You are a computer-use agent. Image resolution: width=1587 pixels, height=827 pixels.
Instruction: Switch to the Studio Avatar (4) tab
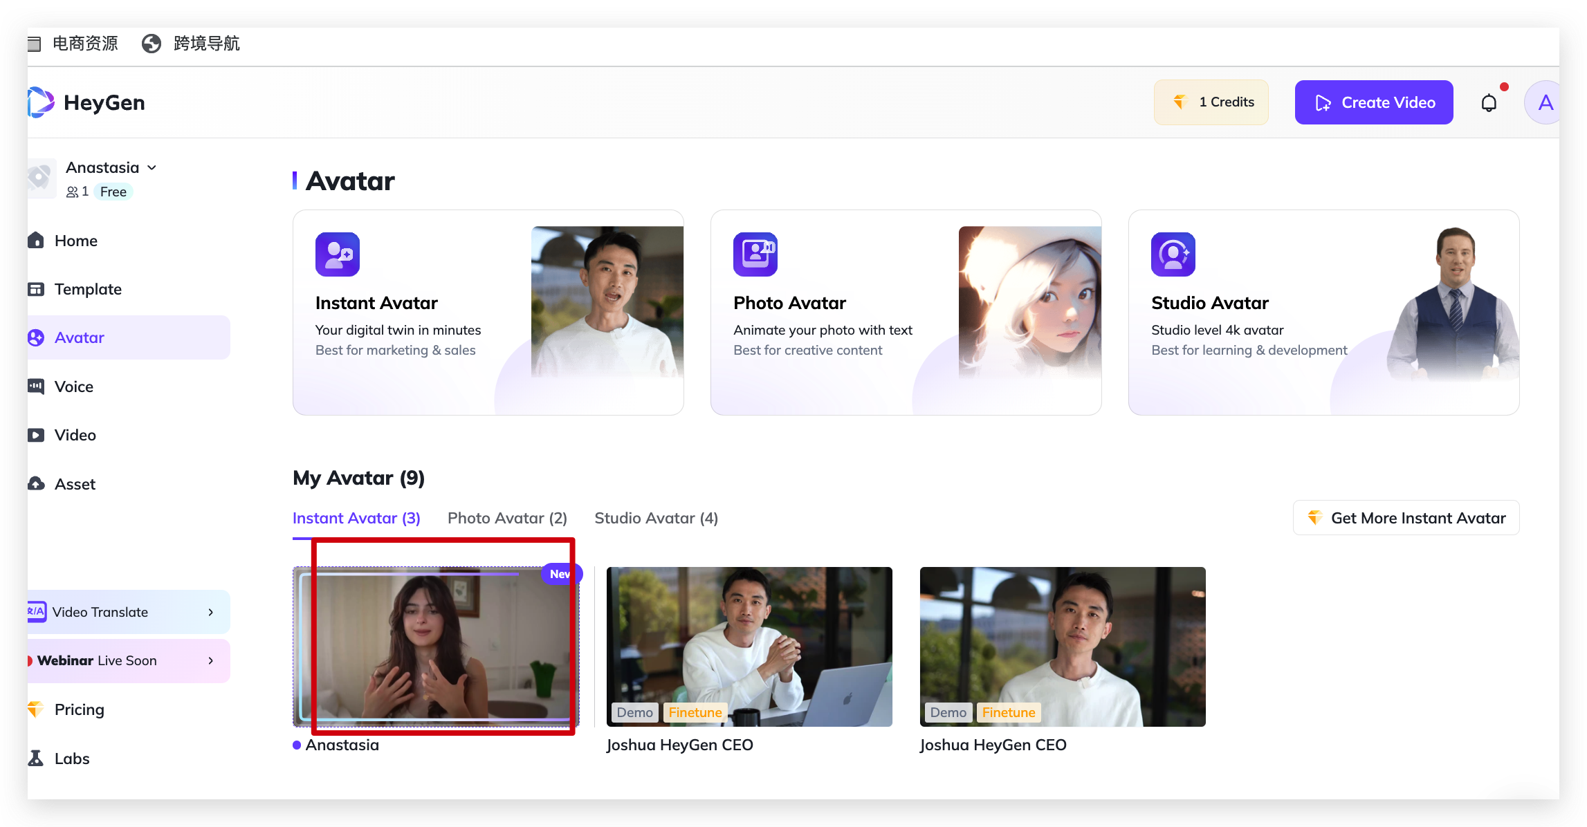point(656,518)
